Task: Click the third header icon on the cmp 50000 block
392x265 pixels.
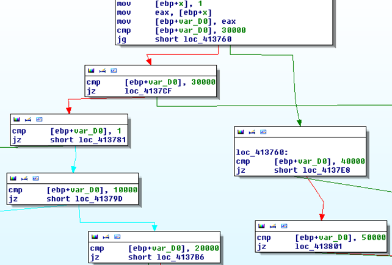Action: point(284,225)
